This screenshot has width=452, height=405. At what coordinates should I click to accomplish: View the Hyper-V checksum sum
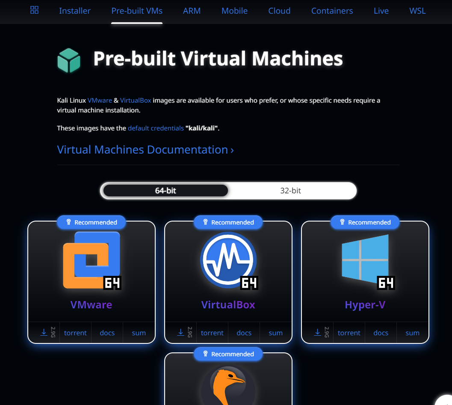(413, 333)
